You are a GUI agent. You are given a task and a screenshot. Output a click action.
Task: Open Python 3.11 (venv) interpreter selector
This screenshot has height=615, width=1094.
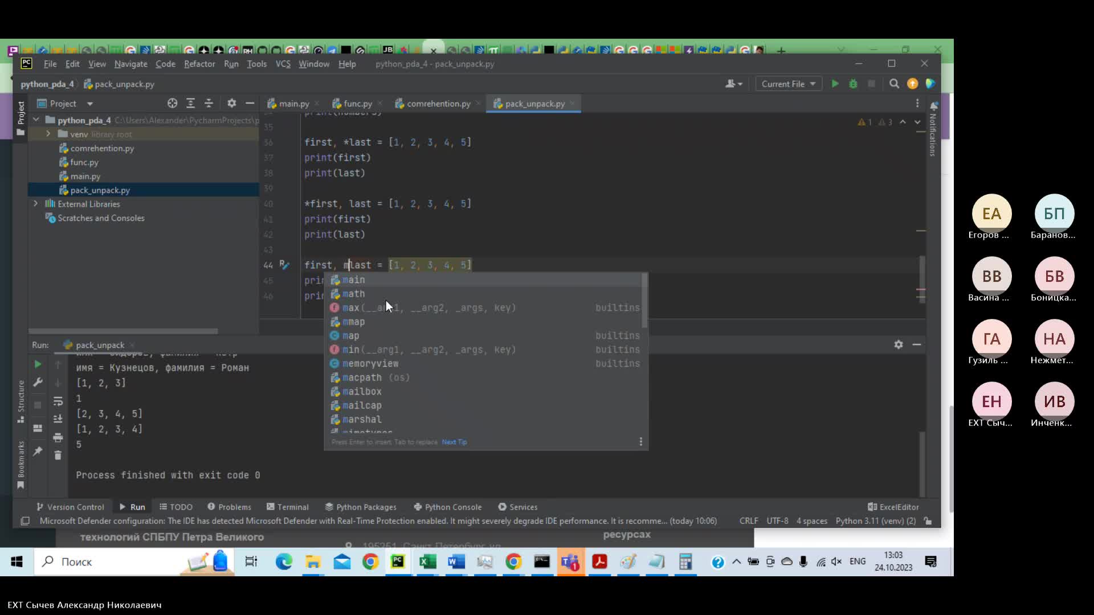875,521
